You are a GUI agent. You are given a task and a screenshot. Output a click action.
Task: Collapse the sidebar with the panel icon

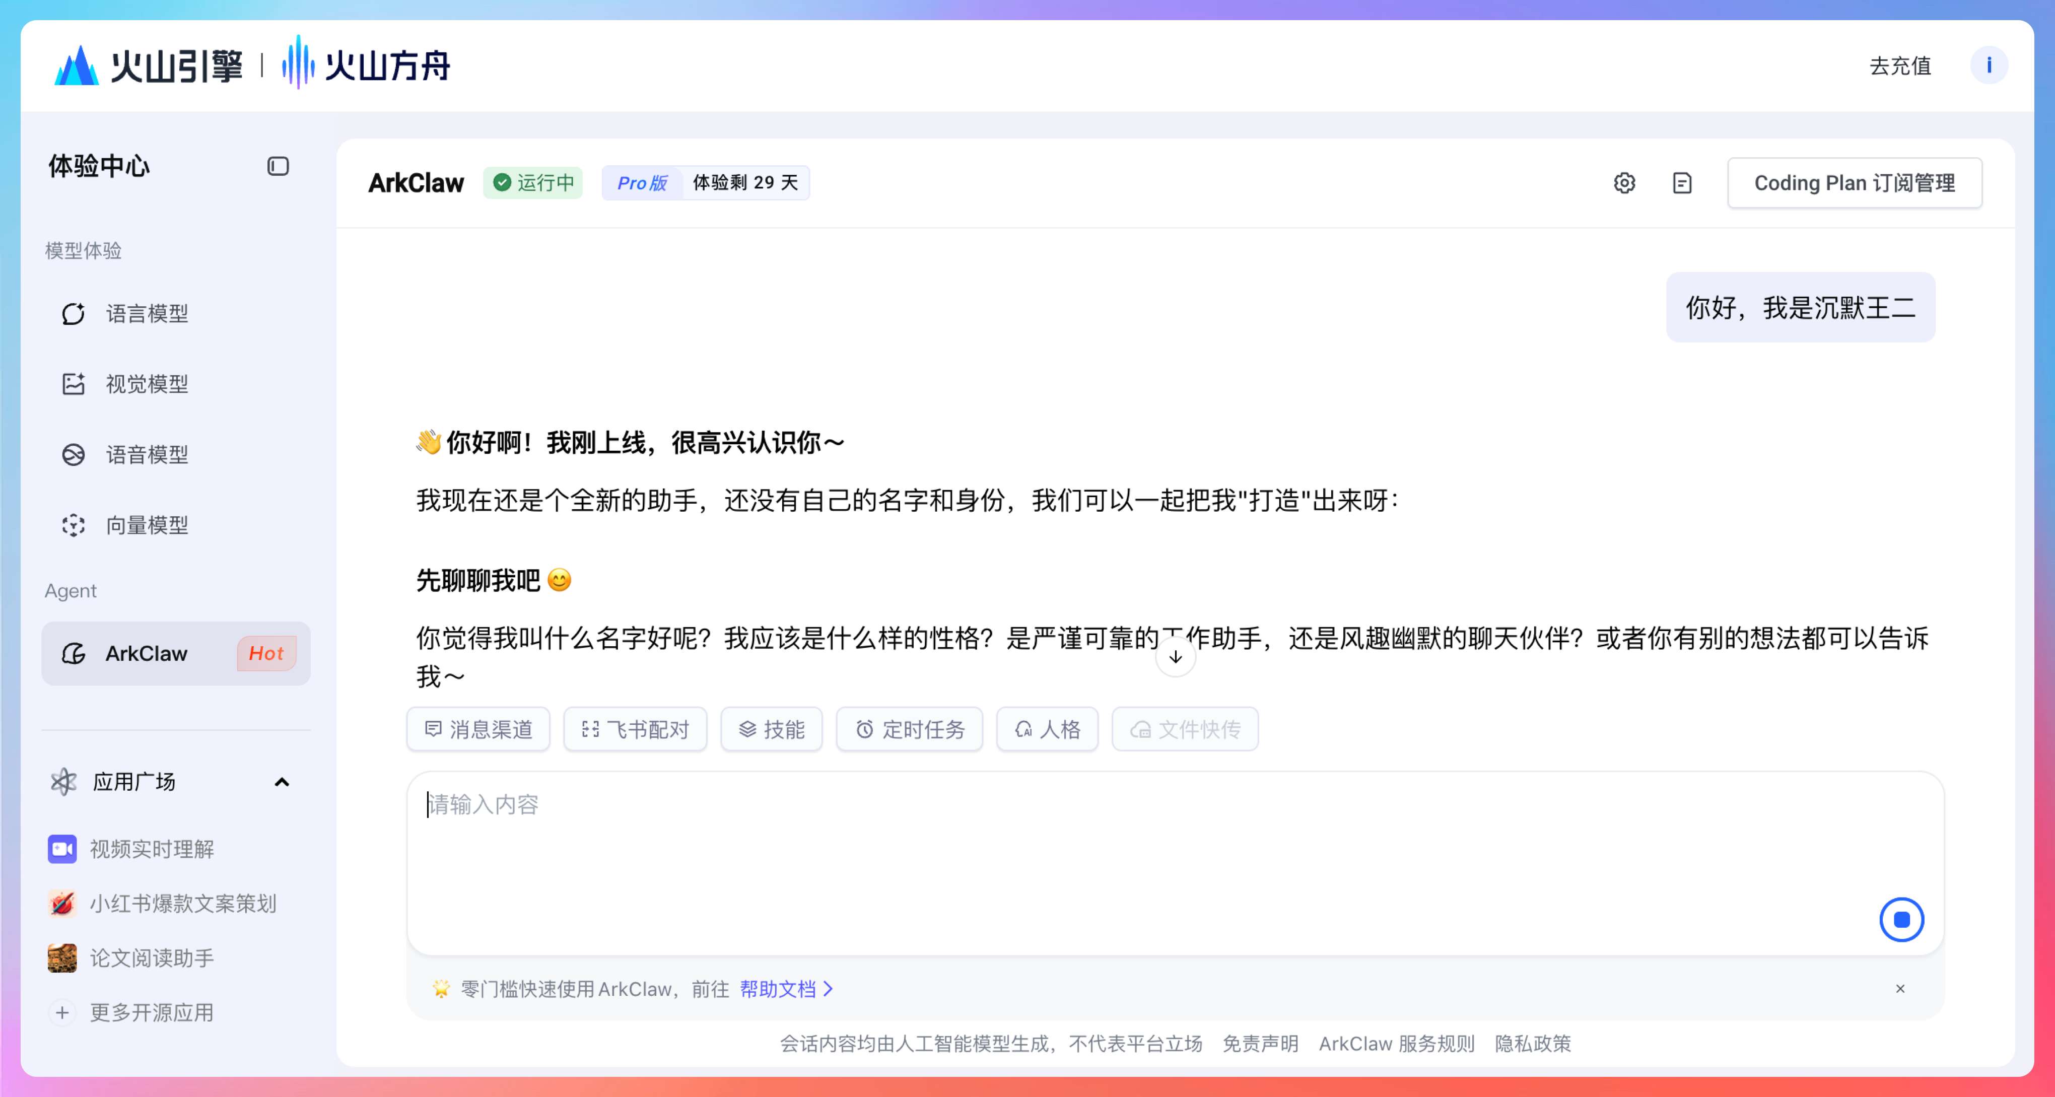click(278, 166)
